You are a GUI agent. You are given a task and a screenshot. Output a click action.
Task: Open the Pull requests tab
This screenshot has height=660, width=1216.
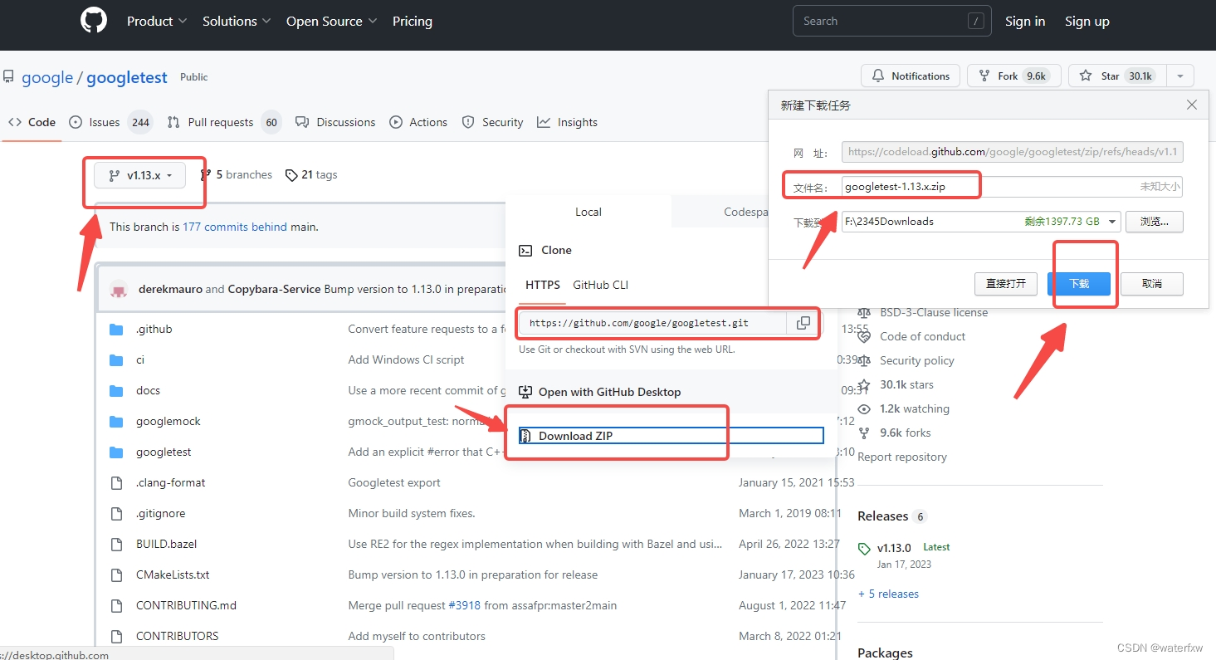(224, 122)
